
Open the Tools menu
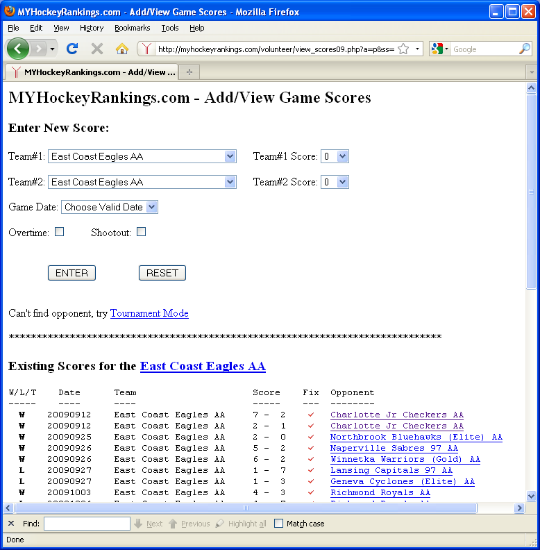170,28
